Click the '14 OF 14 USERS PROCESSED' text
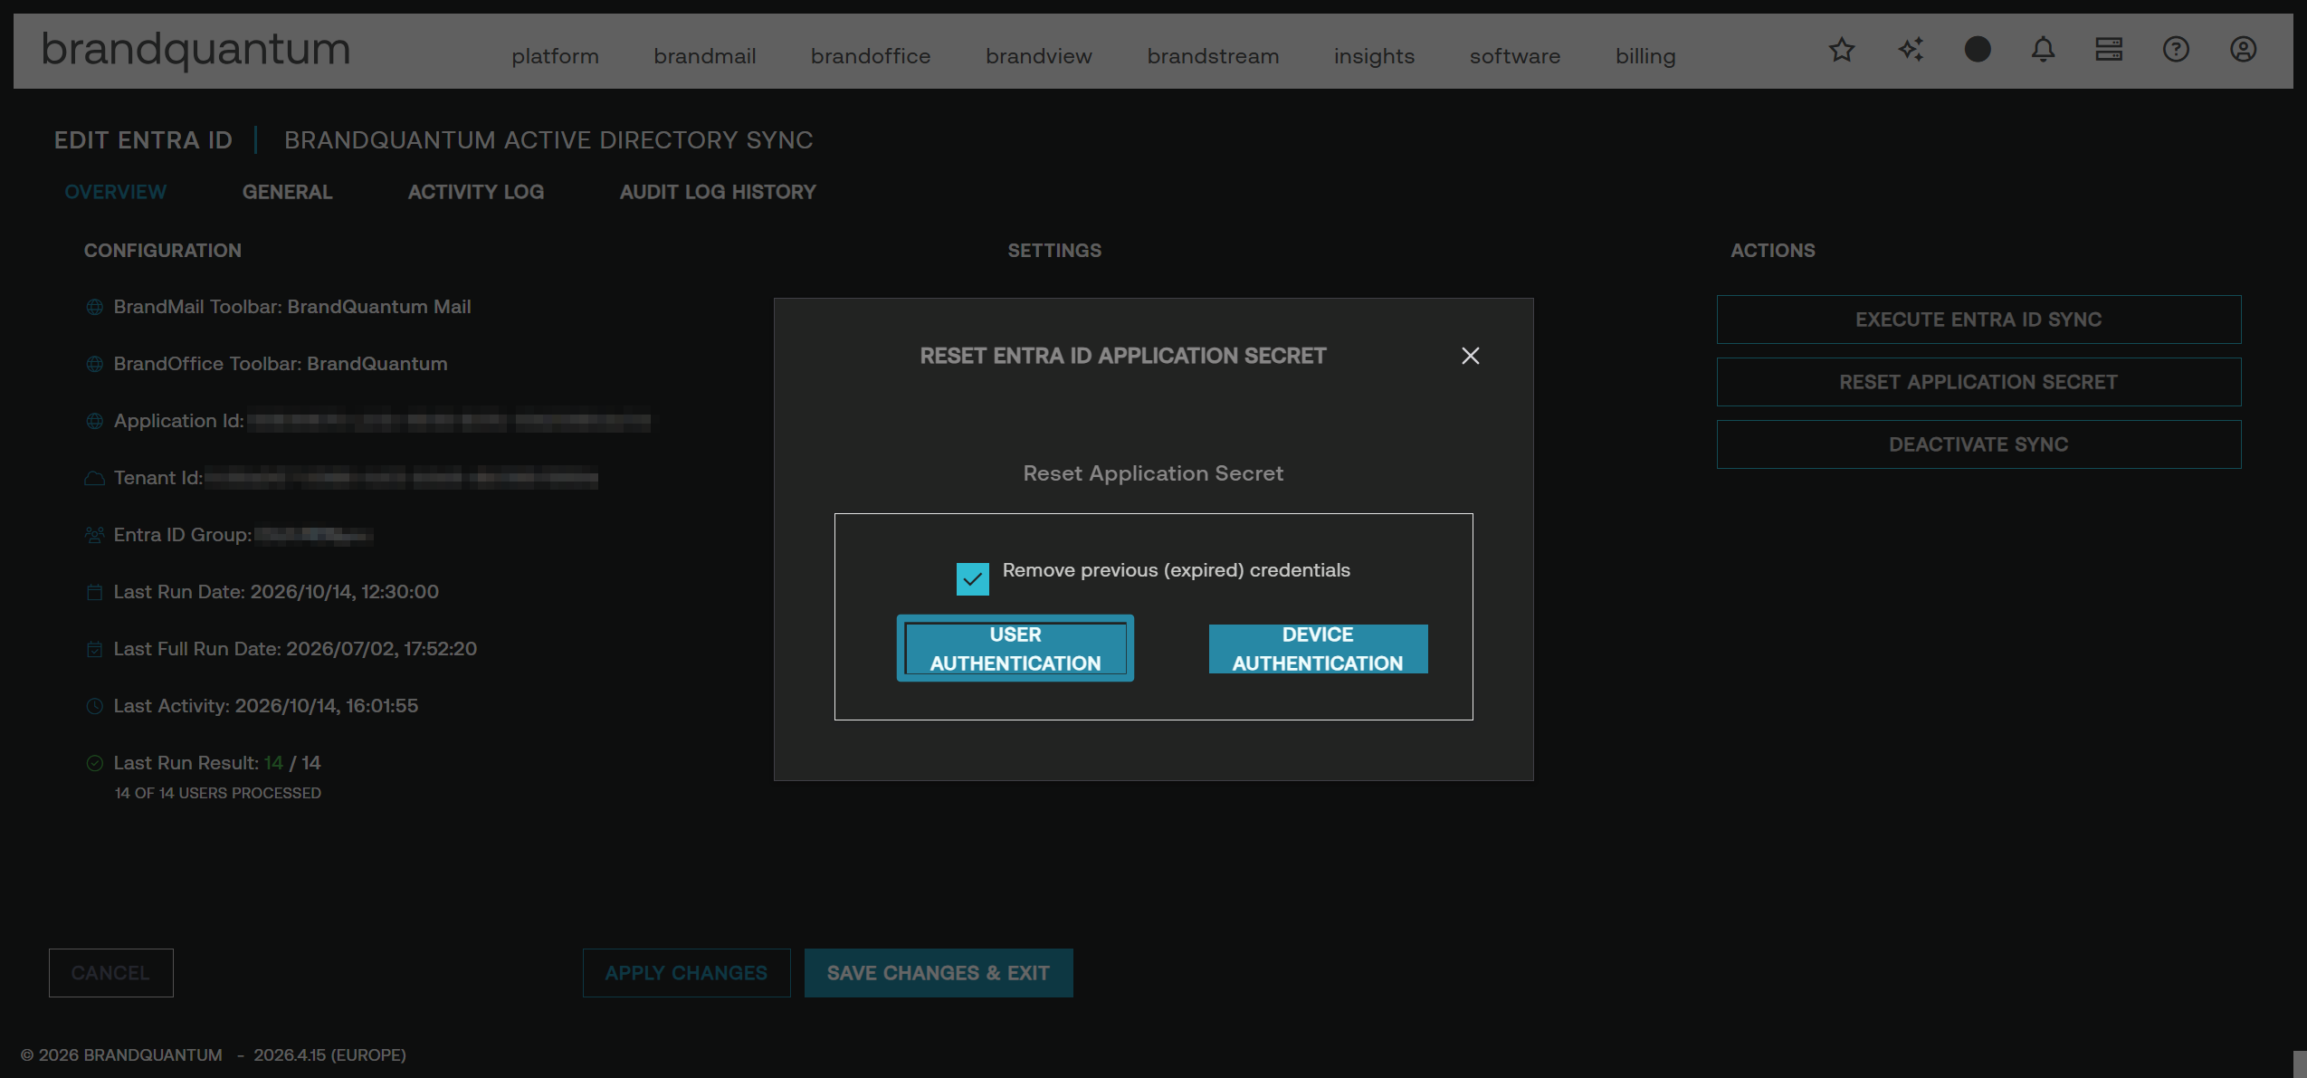2307x1078 pixels. point(217,793)
